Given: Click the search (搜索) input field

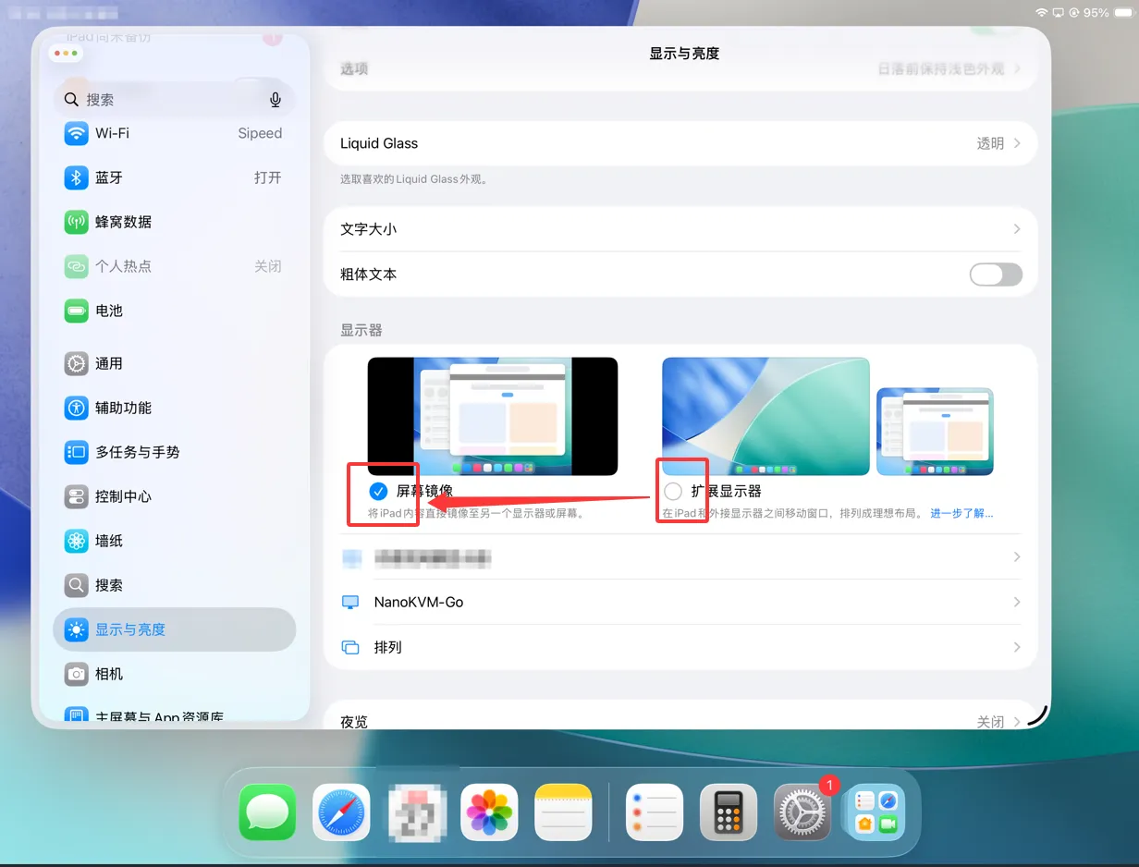Looking at the screenshot, I should pos(174,100).
